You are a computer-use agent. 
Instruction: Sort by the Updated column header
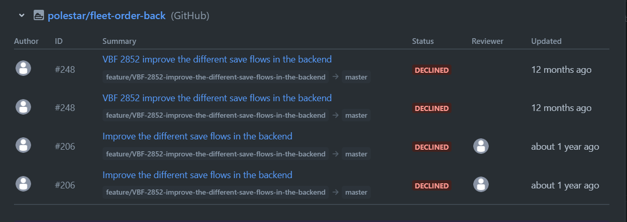click(x=546, y=41)
